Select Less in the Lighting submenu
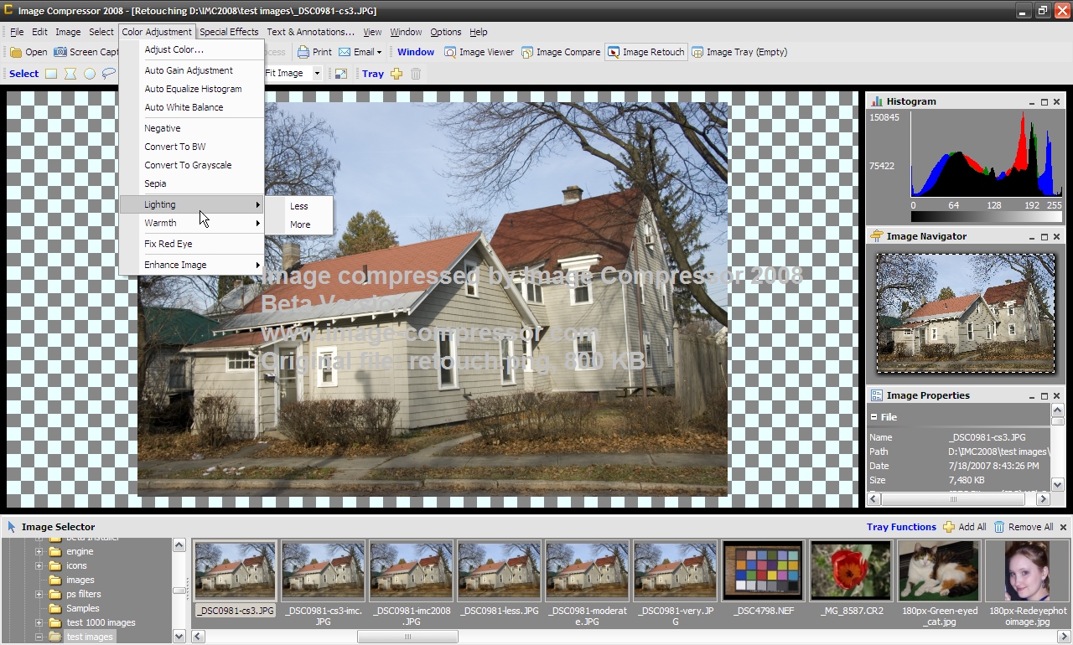This screenshot has height=645, width=1073. point(299,206)
